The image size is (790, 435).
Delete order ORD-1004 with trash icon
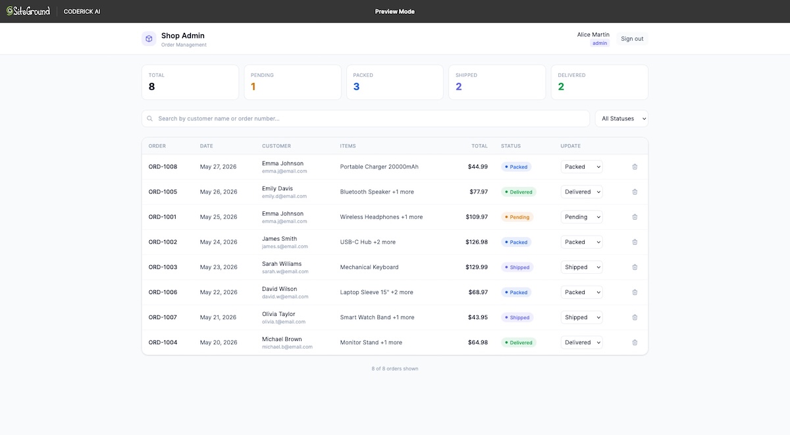[635, 342]
